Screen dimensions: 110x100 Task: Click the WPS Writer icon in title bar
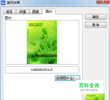tap(3, 3)
